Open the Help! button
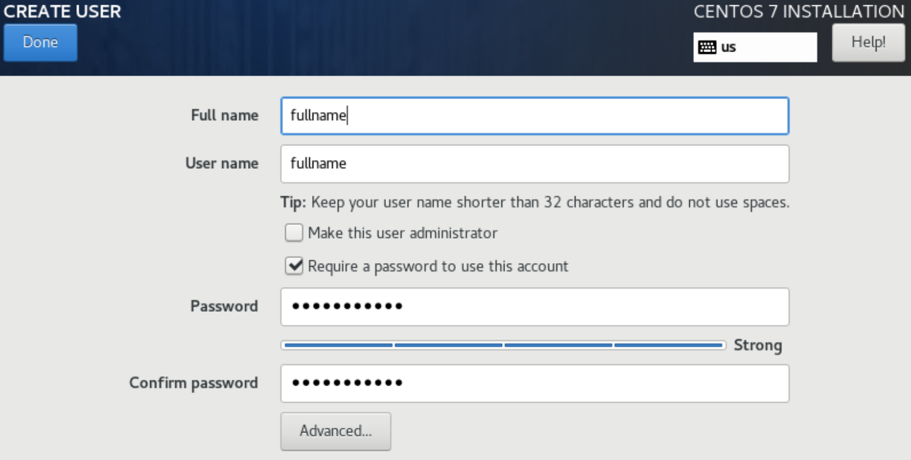Image resolution: width=911 pixels, height=460 pixels. click(x=868, y=42)
